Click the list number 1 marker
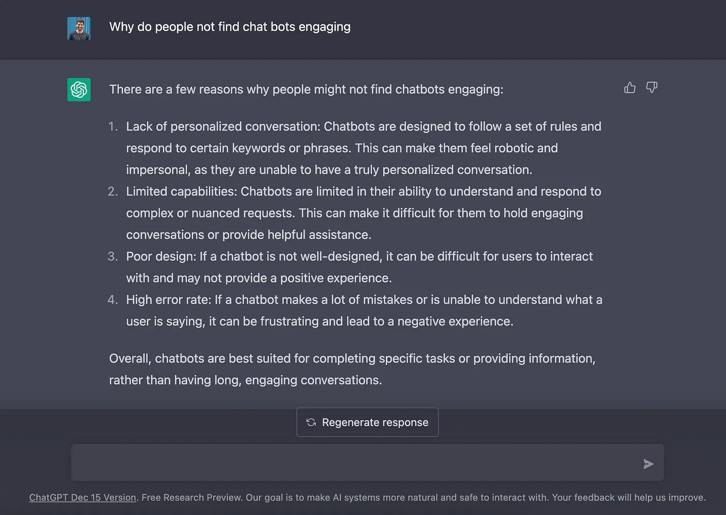The height and width of the screenshot is (515, 726). pyautogui.click(x=113, y=126)
